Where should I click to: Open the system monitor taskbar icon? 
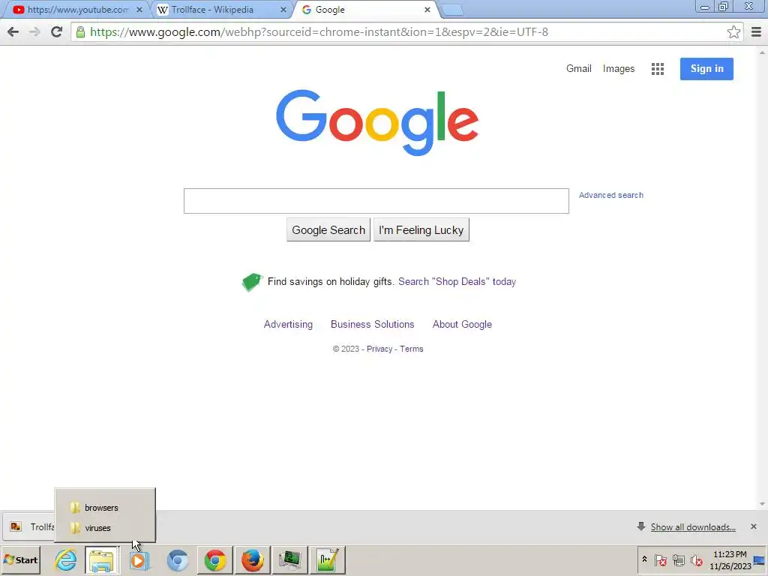(290, 560)
